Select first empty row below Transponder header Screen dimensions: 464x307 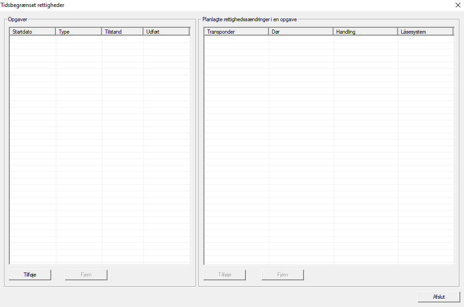(x=236, y=40)
